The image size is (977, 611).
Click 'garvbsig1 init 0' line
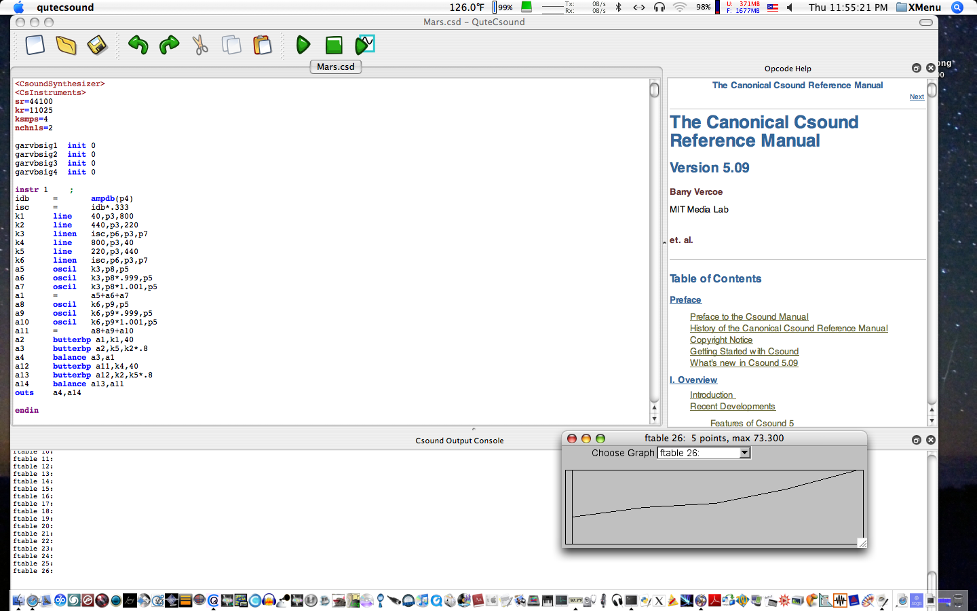point(55,146)
